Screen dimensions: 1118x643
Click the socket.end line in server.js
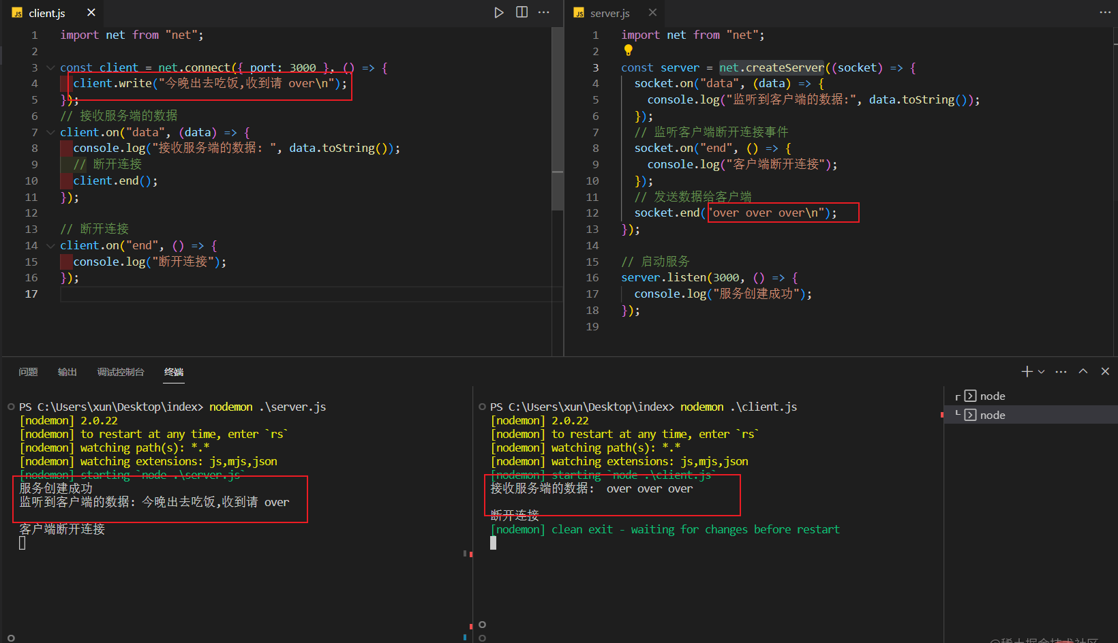(736, 213)
